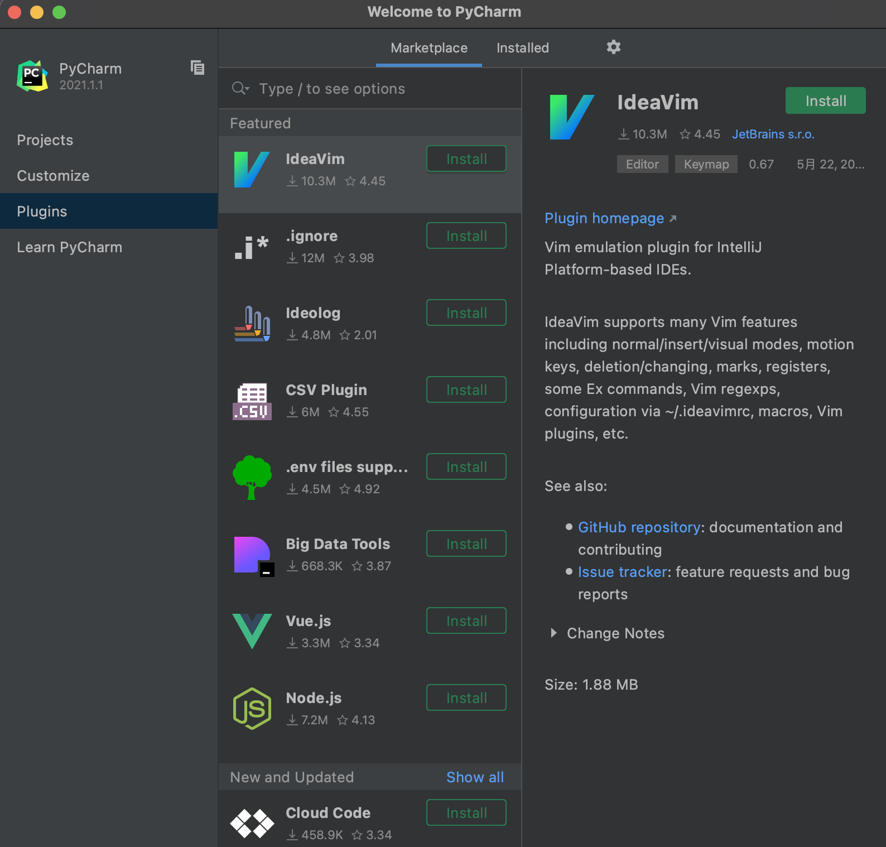The height and width of the screenshot is (847, 886).
Task: Install the Ideolog plugin
Action: (x=466, y=313)
